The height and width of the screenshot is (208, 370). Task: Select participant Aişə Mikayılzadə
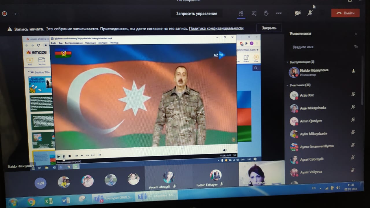coord(322,108)
